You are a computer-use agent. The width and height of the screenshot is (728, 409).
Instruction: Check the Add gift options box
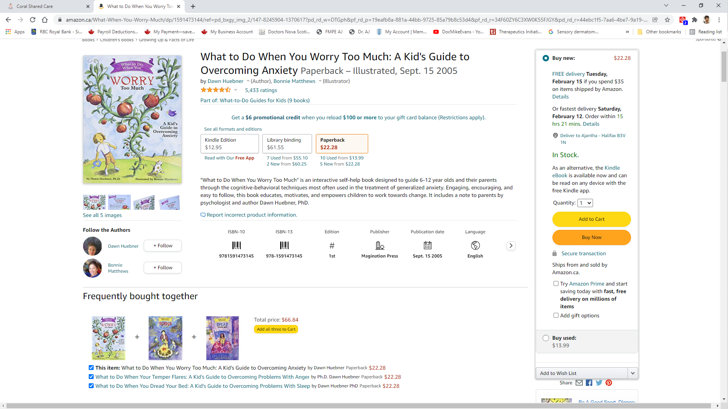tap(556, 315)
